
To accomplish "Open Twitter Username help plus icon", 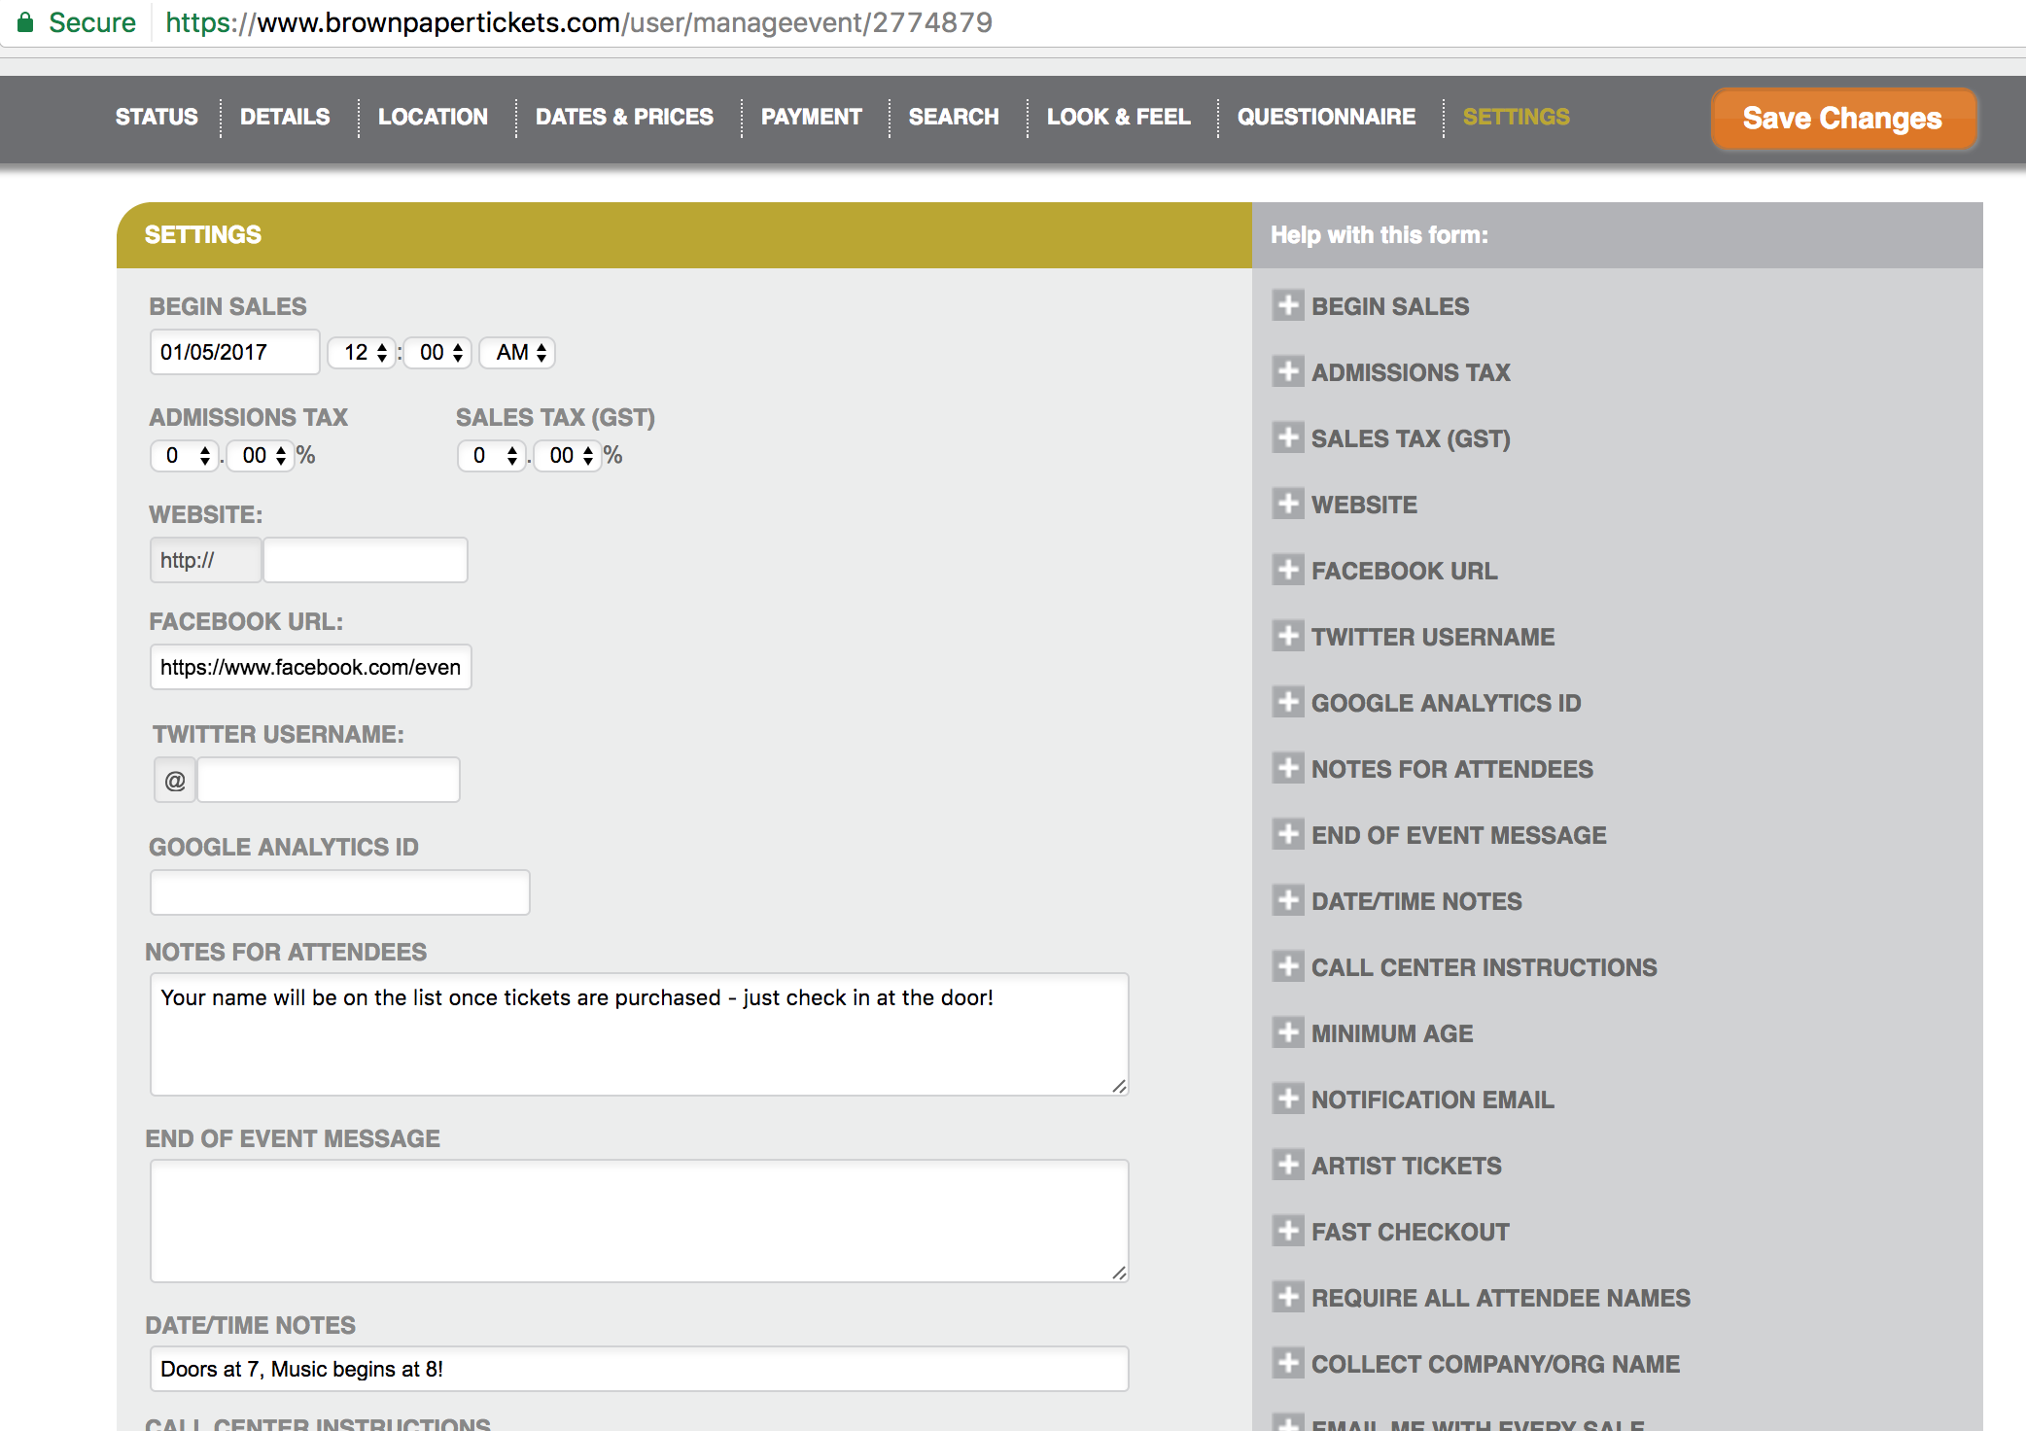I will click(1288, 636).
